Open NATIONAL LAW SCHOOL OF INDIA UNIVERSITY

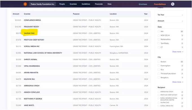click(43, 53)
